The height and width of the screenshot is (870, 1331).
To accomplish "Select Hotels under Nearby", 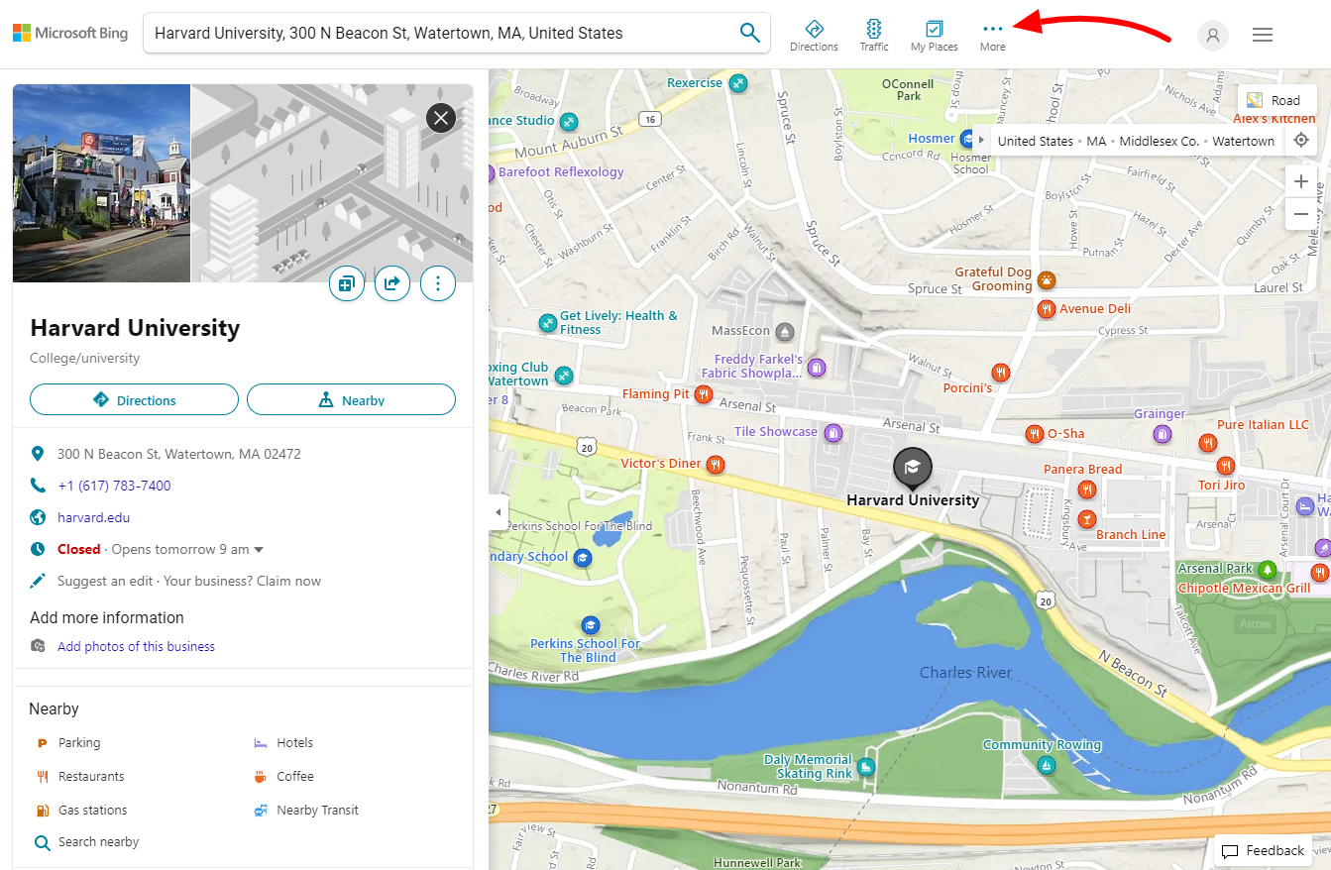I will tap(294, 742).
